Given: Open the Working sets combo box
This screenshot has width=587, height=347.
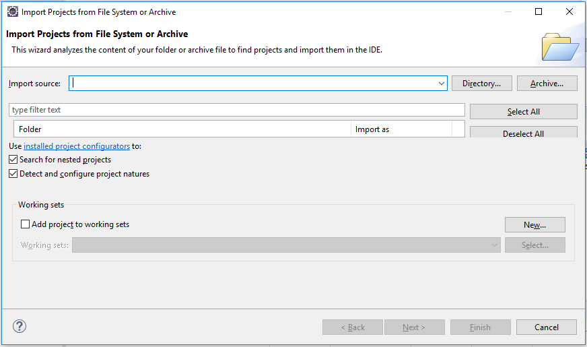Looking at the screenshot, I should (286, 245).
